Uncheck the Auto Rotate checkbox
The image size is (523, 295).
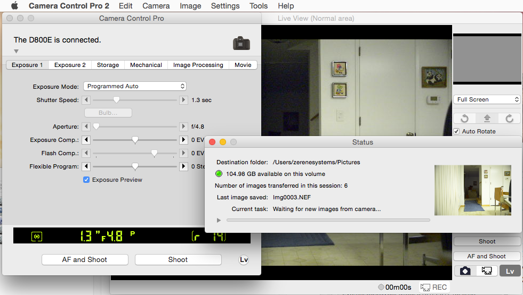point(456,131)
